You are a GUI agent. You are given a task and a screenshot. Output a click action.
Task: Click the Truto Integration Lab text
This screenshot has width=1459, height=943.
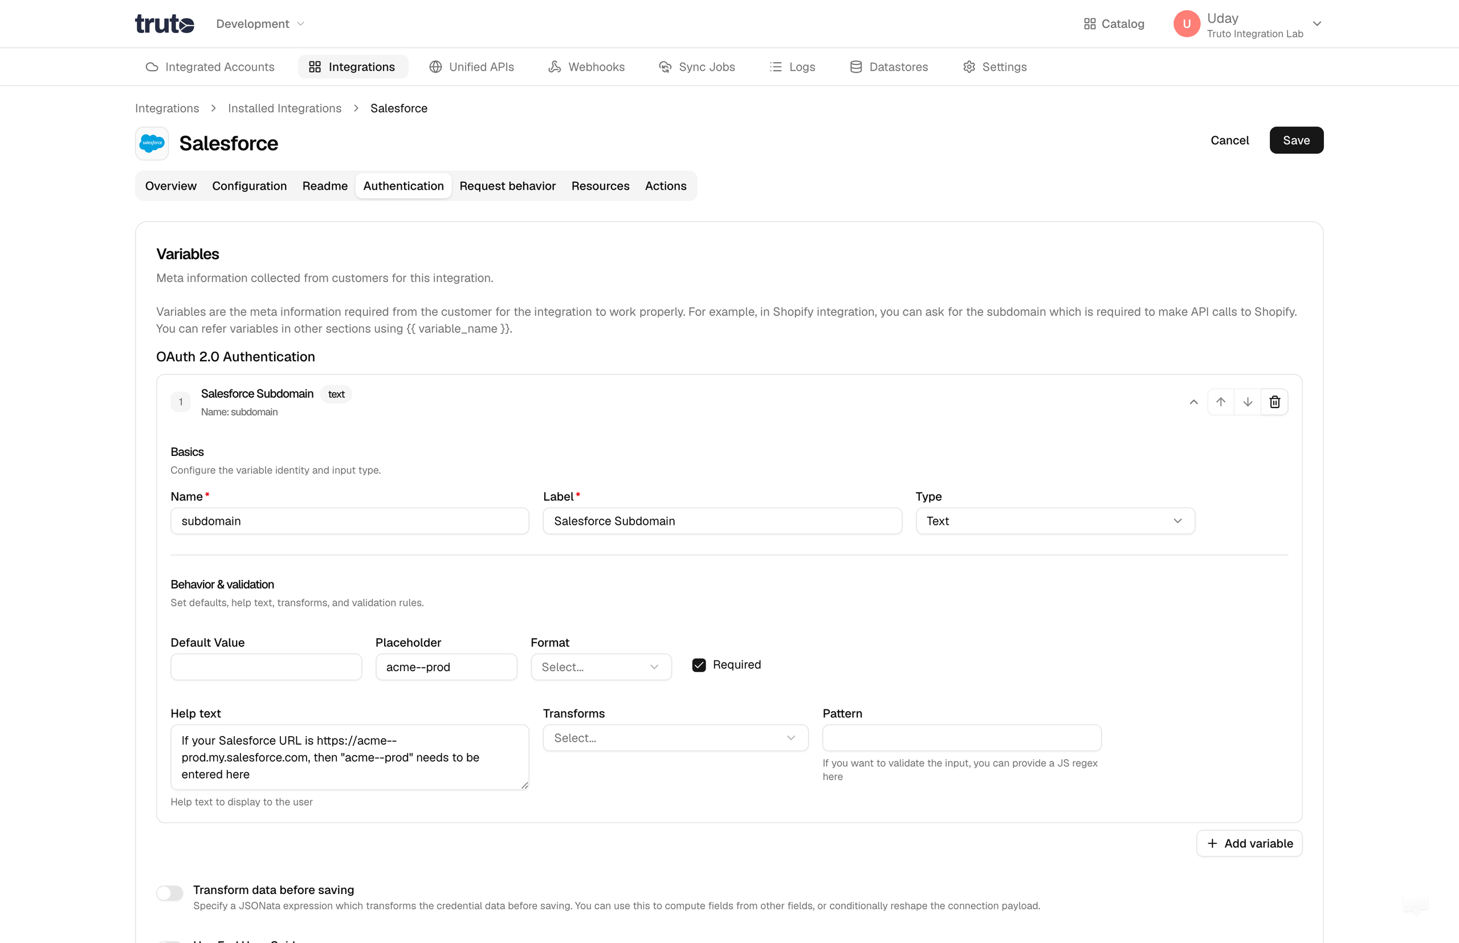coord(1254,34)
